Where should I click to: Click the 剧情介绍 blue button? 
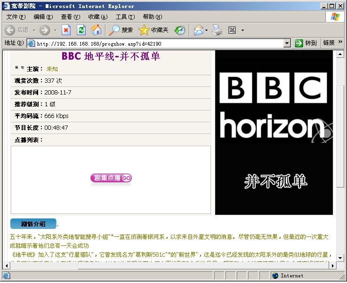point(33,224)
